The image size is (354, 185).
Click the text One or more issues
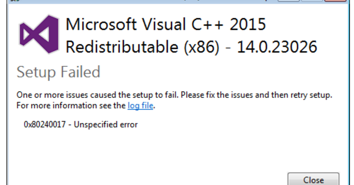point(45,96)
